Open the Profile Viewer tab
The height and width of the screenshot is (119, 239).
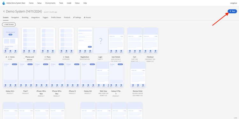click(56, 17)
